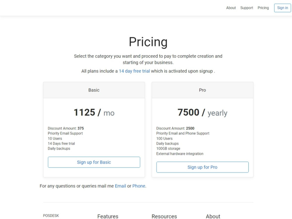292x219 pixels.
Task: Open the Phone contact link
Action: [x=139, y=186]
